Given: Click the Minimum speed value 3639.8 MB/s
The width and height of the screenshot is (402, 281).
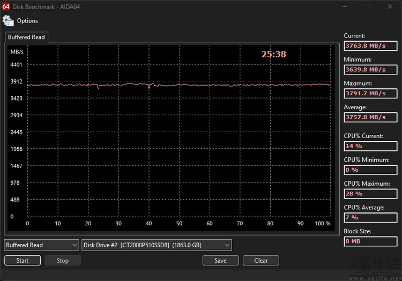Looking at the screenshot, I should click(370, 70).
